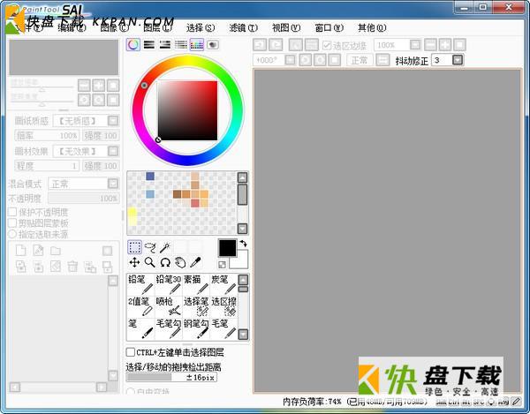Pick the dark blue palette swatch
530x414 pixels.
(150, 176)
